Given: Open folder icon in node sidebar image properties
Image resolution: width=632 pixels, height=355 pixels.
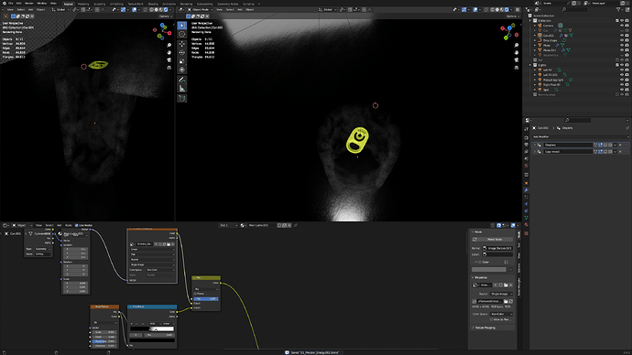Looking at the screenshot, I should point(506,285).
